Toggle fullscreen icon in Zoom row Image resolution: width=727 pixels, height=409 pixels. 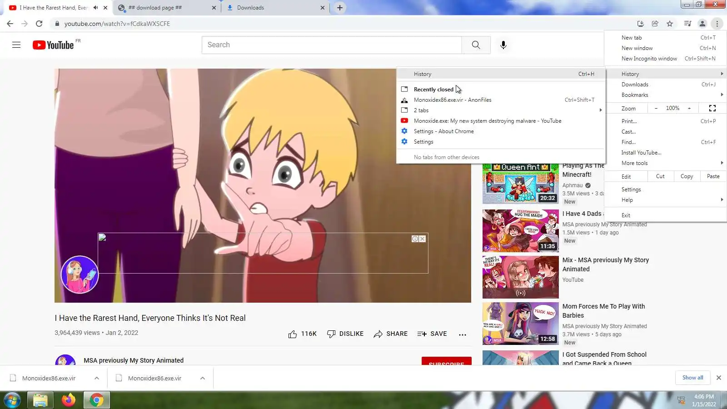pos(712,108)
